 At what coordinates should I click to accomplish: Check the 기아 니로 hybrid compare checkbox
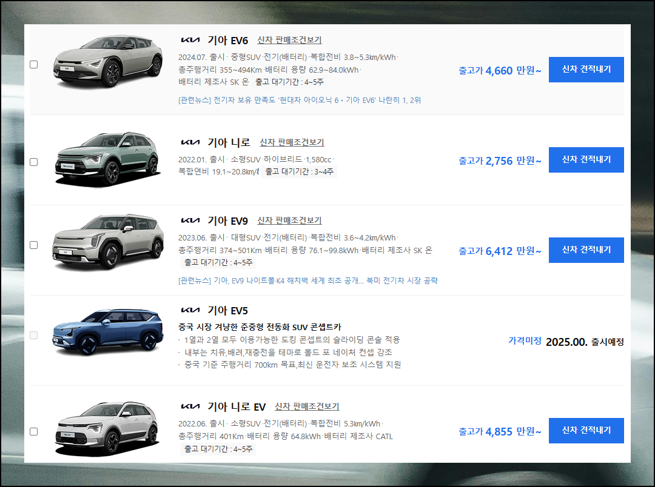tap(34, 162)
